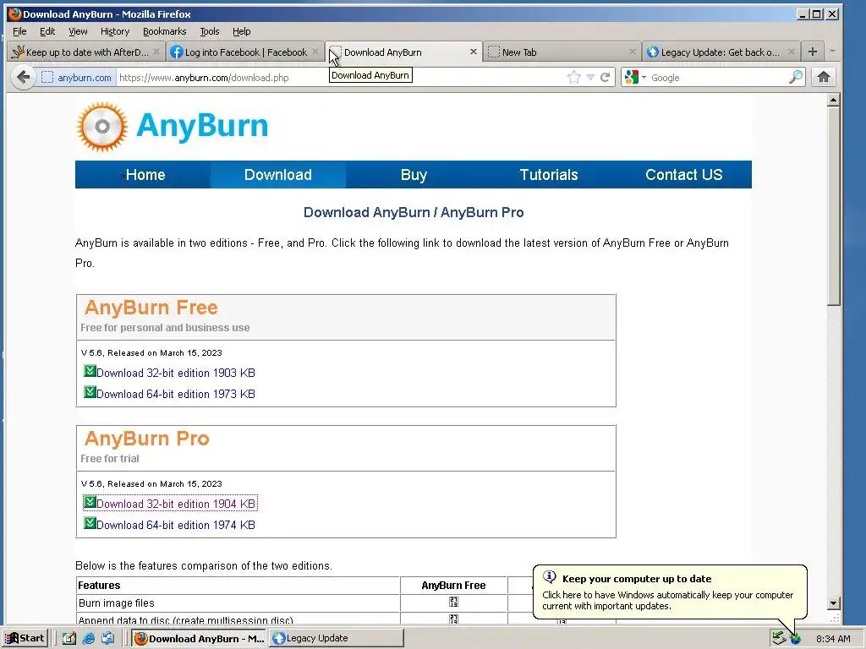Click the AnyBurn sun disc logo
The width and height of the screenshot is (866, 649).
pyautogui.click(x=102, y=127)
